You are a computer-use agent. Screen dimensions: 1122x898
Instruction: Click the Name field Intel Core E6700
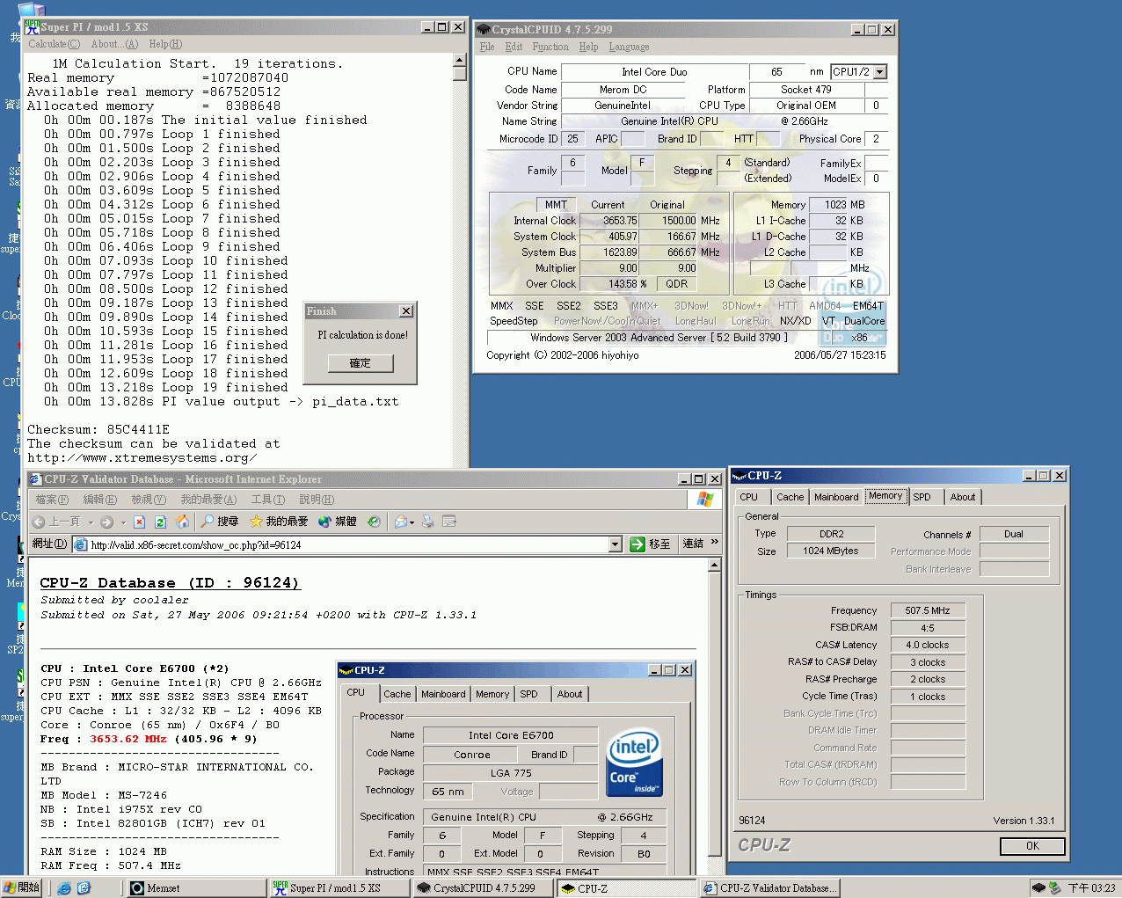[x=511, y=735]
